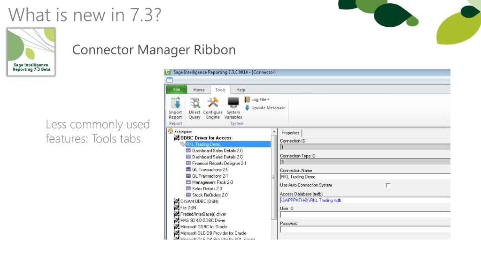Click the MAS 90 4.0 ODBC Driver icon
Viewport: 481px width, 270px height.
coord(177,220)
